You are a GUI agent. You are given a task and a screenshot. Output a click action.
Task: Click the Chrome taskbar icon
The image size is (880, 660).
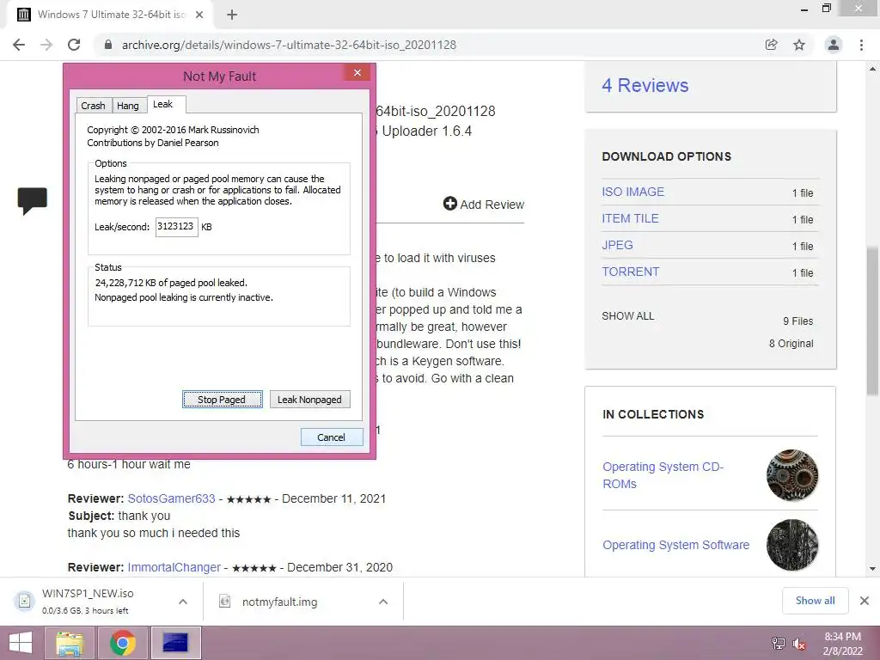123,643
